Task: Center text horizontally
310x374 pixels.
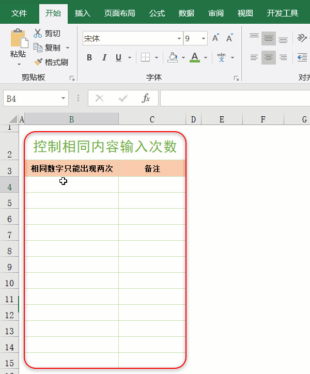Action: point(269,57)
